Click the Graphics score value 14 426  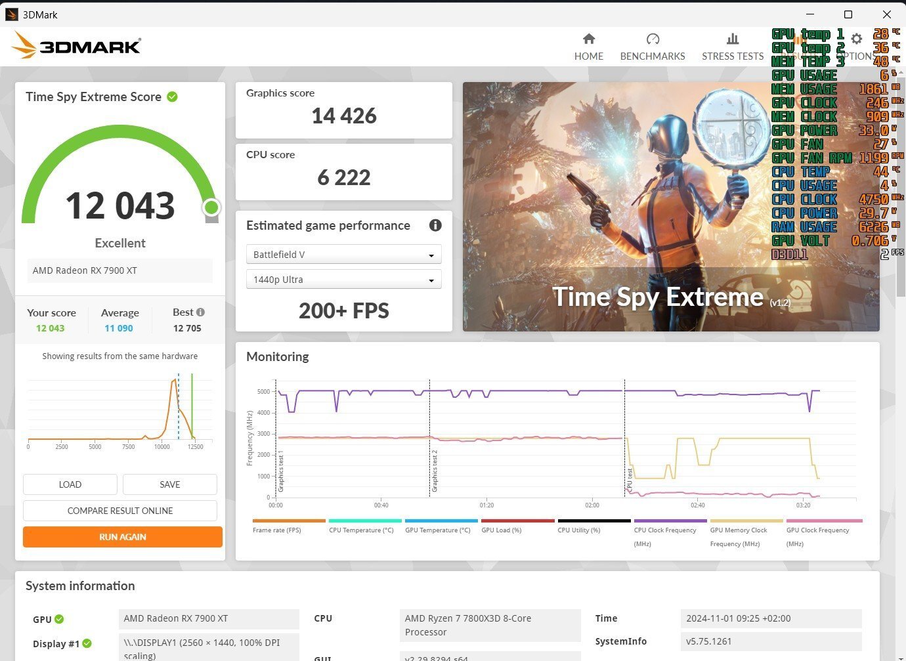(344, 116)
